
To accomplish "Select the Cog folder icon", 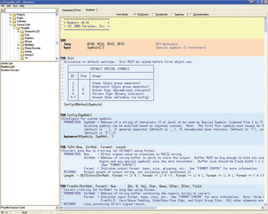I will pyautogui.click(x=22, y=35).
